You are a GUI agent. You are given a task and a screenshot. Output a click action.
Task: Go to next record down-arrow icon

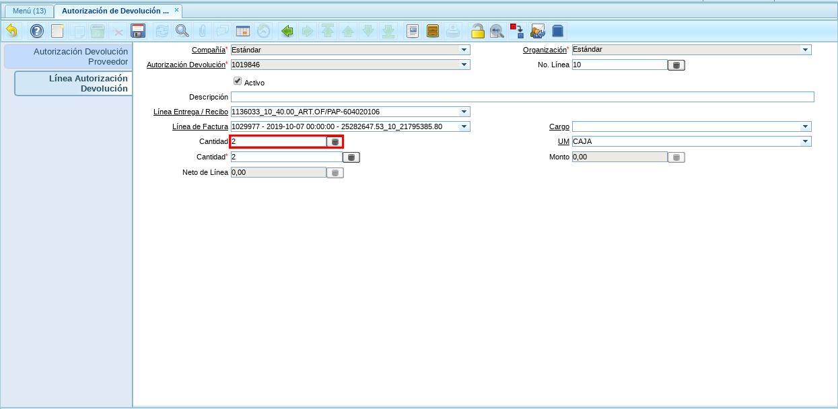[x=368, y=31]
